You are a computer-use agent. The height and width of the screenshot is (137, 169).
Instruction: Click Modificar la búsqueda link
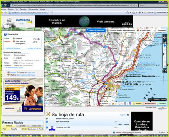tap(12, 48)
